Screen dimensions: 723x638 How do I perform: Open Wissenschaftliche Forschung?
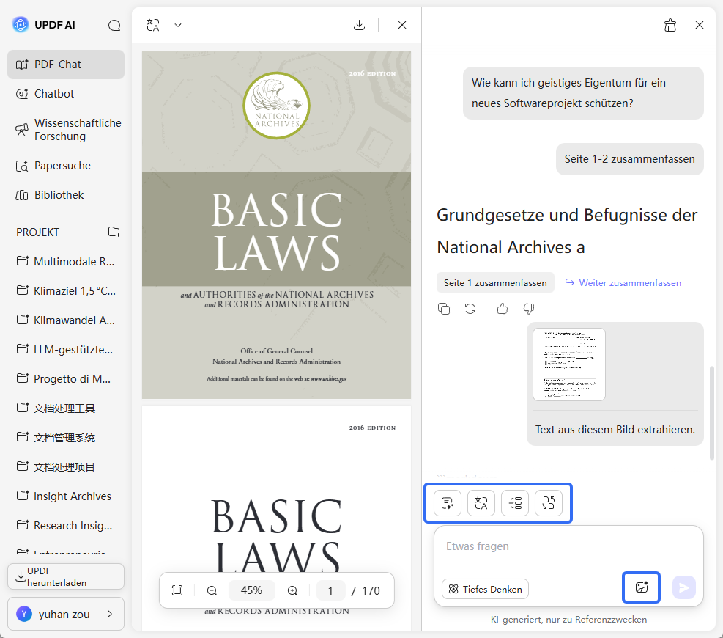coord(66,130)
